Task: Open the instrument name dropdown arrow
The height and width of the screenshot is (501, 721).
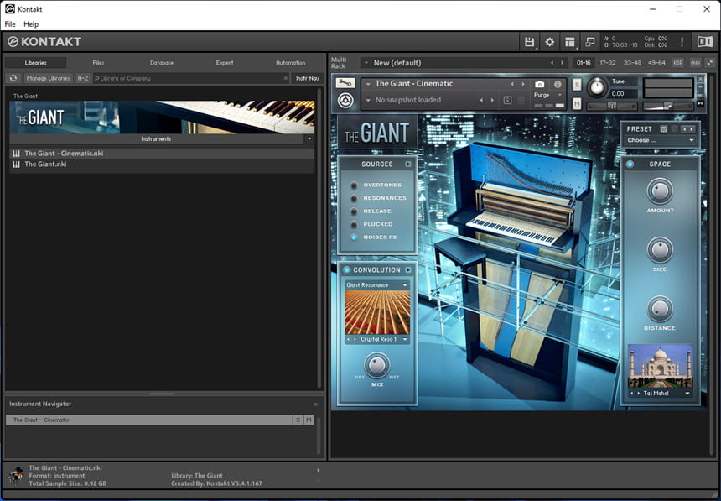Action: (368, 84)
